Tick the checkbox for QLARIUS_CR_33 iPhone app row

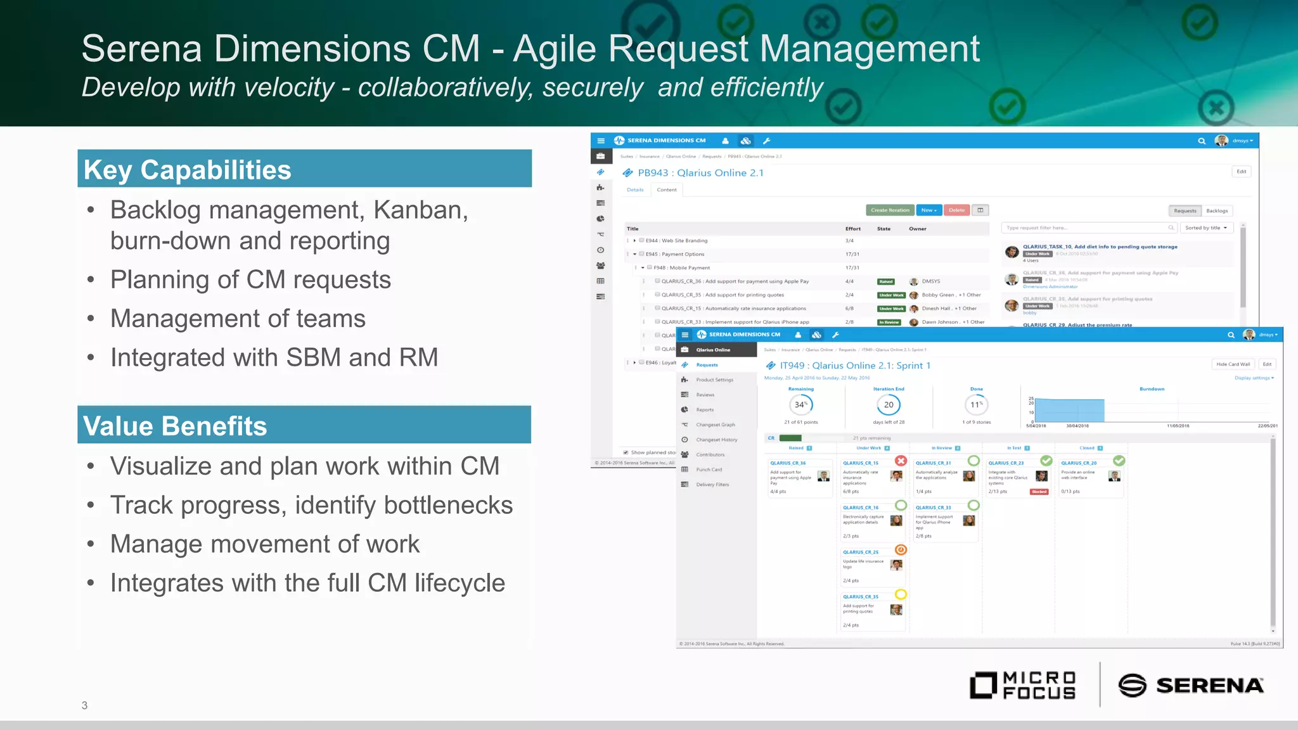coord(657,322)
